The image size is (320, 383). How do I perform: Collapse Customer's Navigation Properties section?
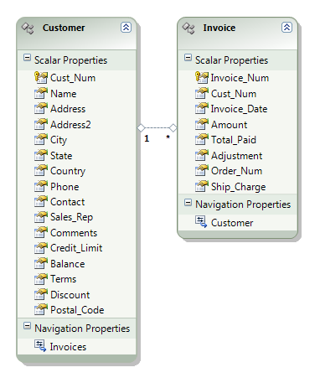pos(27,326)
